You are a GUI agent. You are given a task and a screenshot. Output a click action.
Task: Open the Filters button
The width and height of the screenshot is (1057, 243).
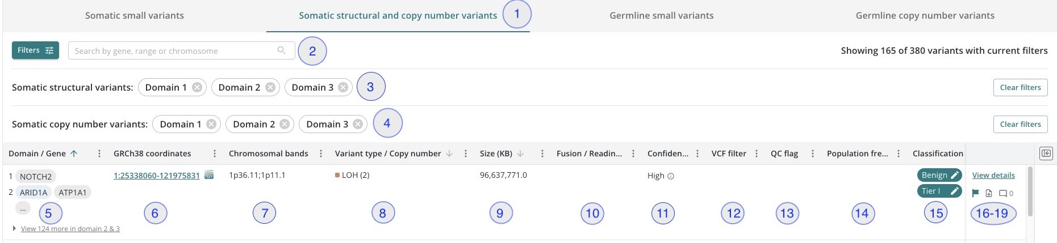[35, 50]
